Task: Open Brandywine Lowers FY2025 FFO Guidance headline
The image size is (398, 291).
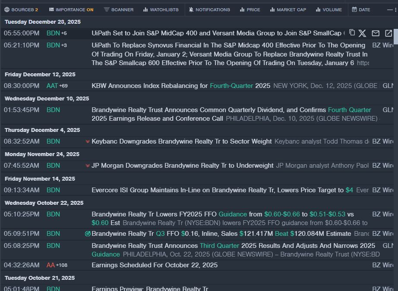Action: pyautogui.click(x=223, y=219)
